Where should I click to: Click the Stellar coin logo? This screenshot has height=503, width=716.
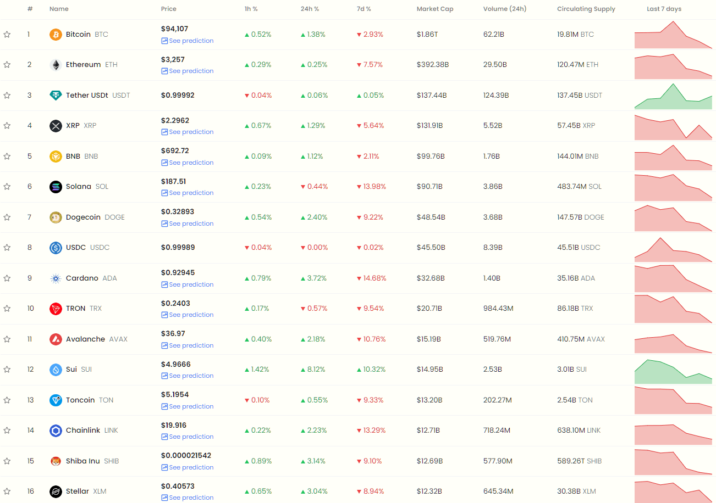[x=56, y=491]
